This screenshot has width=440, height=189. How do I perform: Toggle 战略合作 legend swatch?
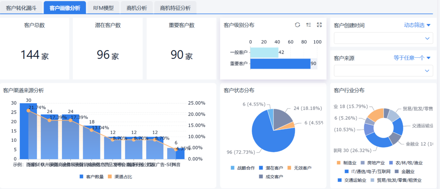click(x=232, y=168)
